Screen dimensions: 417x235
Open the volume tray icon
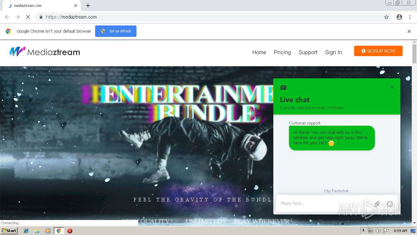coord(378,231)
